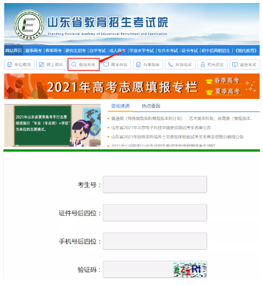Click the 考生号 input field
The image size is (263, 285).
pyautogui.click(x=155, y=185)
